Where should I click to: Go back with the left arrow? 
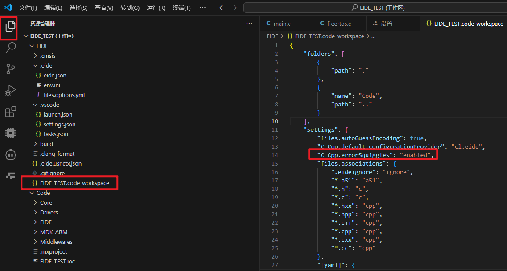(x=222, y=8)
